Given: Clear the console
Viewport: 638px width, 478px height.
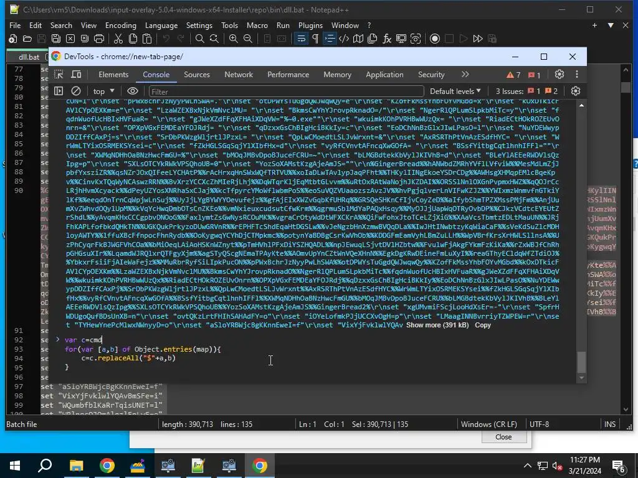Looking at the screenshot, I should pos(76,91).
